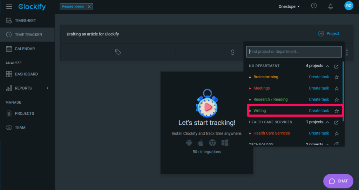Screen dimensions: 359x190
Task: Star the Meetings project
Action: (x=337, y=89)
